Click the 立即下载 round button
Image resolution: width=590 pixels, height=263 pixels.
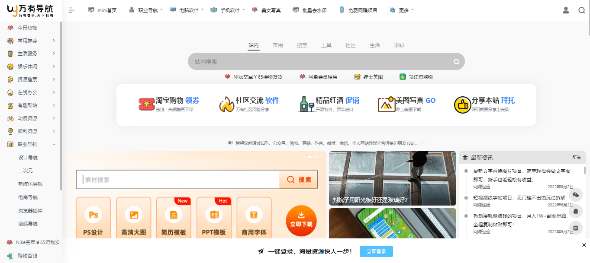(x=301, y=221)
